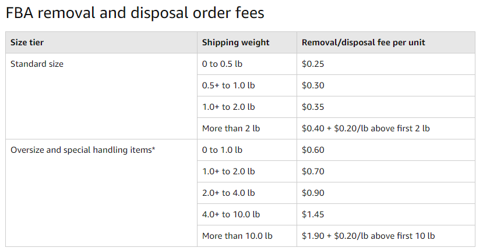Click the Removal/disposal fee per unit header
This screenshot has height=251, width=483.
[363, 42]
